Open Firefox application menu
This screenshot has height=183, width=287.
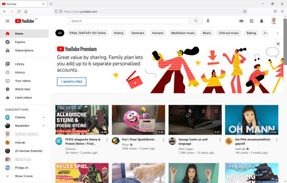point(282,11)
